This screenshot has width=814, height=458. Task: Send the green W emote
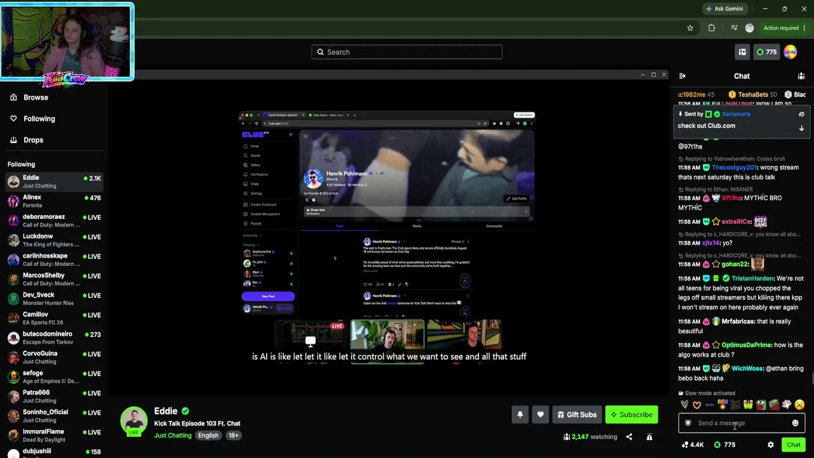pyautogui.click(x=748, y=405)
